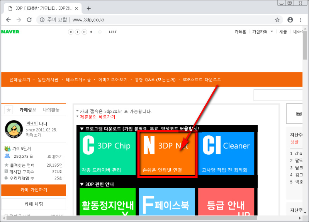
Task: Click the horizontal scrollbar left arrow
Action: coord(4,218)
